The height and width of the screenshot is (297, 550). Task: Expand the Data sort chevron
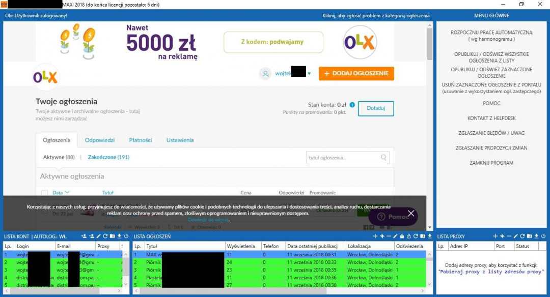(67, 193)
